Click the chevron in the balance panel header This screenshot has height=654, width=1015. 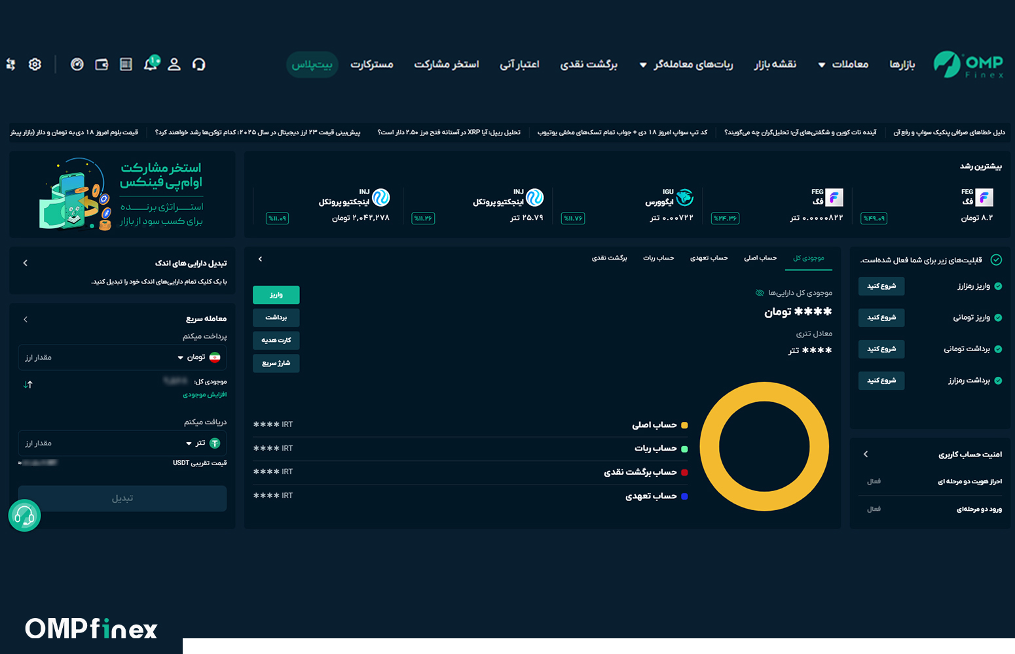261,259
